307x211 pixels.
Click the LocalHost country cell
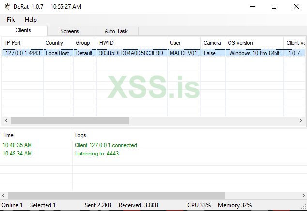point(58,53)
